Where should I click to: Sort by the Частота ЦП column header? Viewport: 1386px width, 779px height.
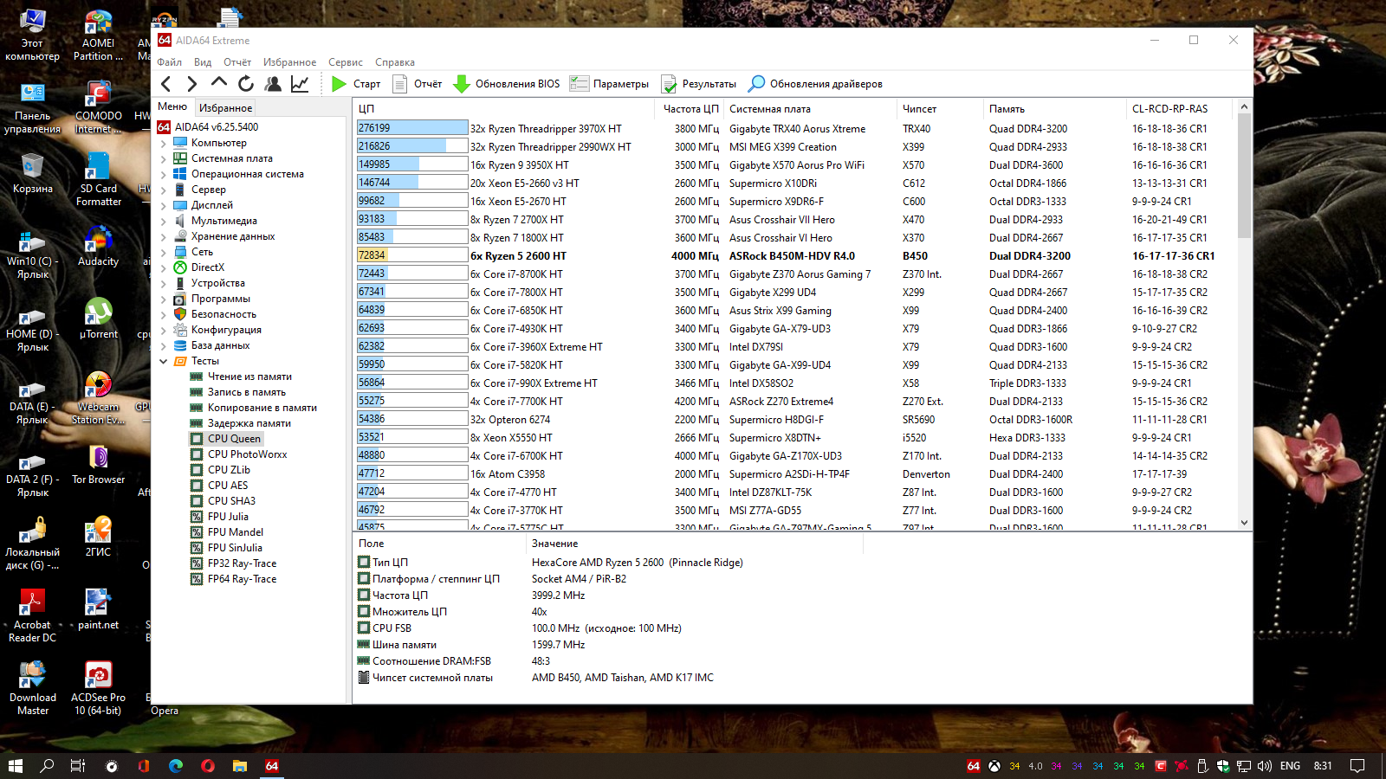coord(690,109)
